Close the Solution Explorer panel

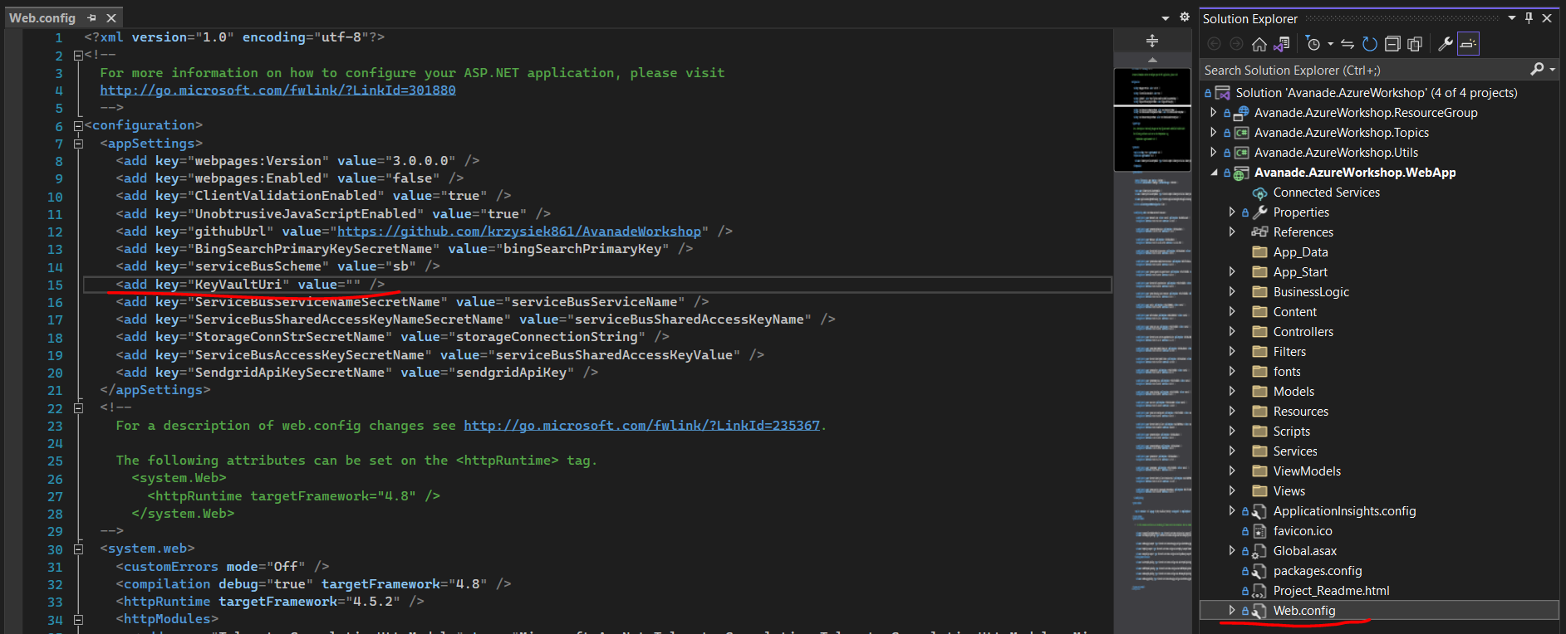click(x=1547, y=18)
